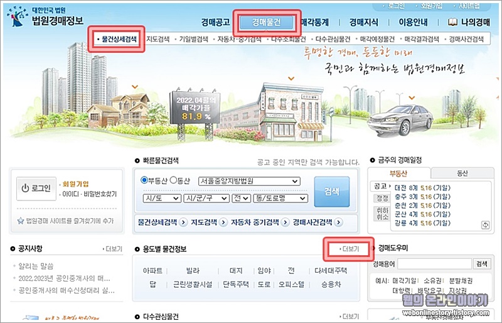This screenshot has width=502, height=323.
Task: Click arrow icon beside 경매사건검색 shortcut
Action: click(339, 222)
